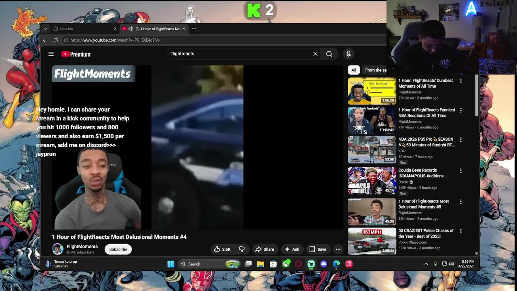This screenshot has width=517, height=291.
Task: Click the magnifier search button
Action: pos(329,54)
